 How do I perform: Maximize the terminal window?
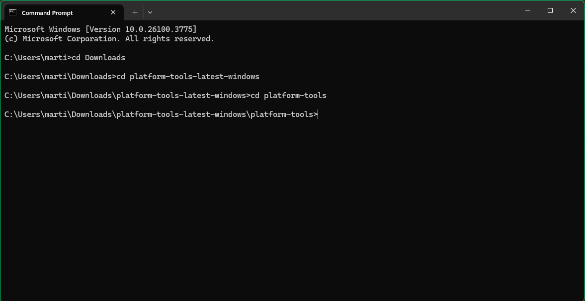[x=550, y=10]
